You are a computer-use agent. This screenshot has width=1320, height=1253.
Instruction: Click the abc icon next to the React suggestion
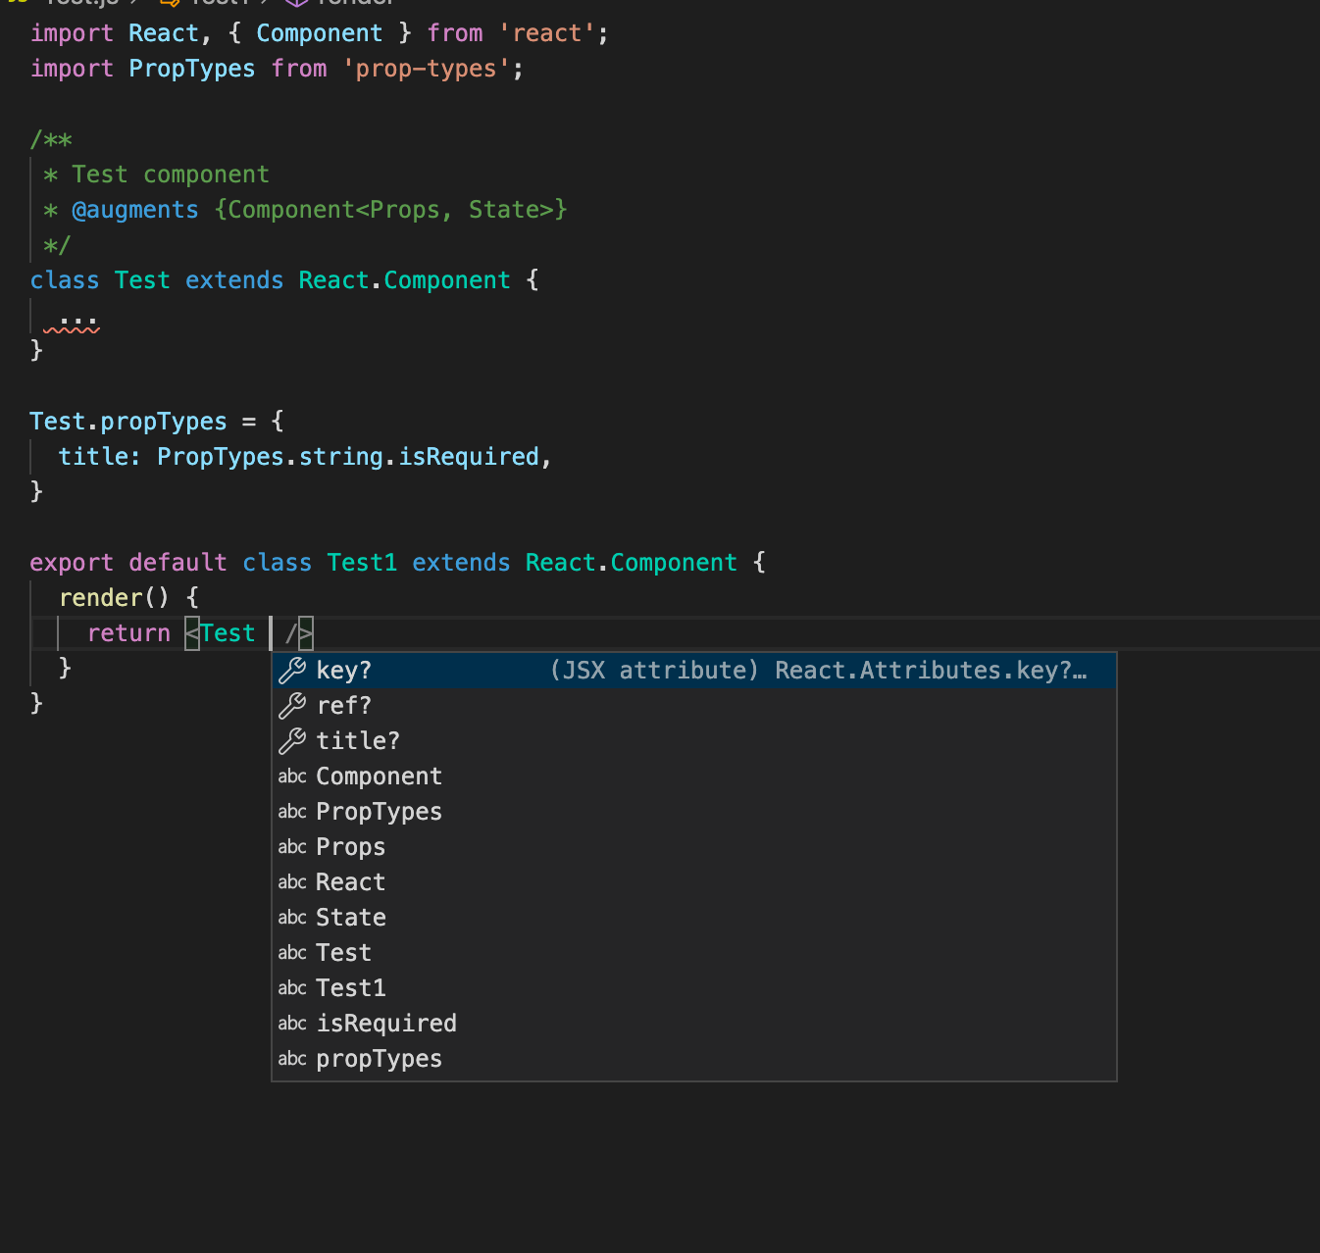[x=291, y=881]
